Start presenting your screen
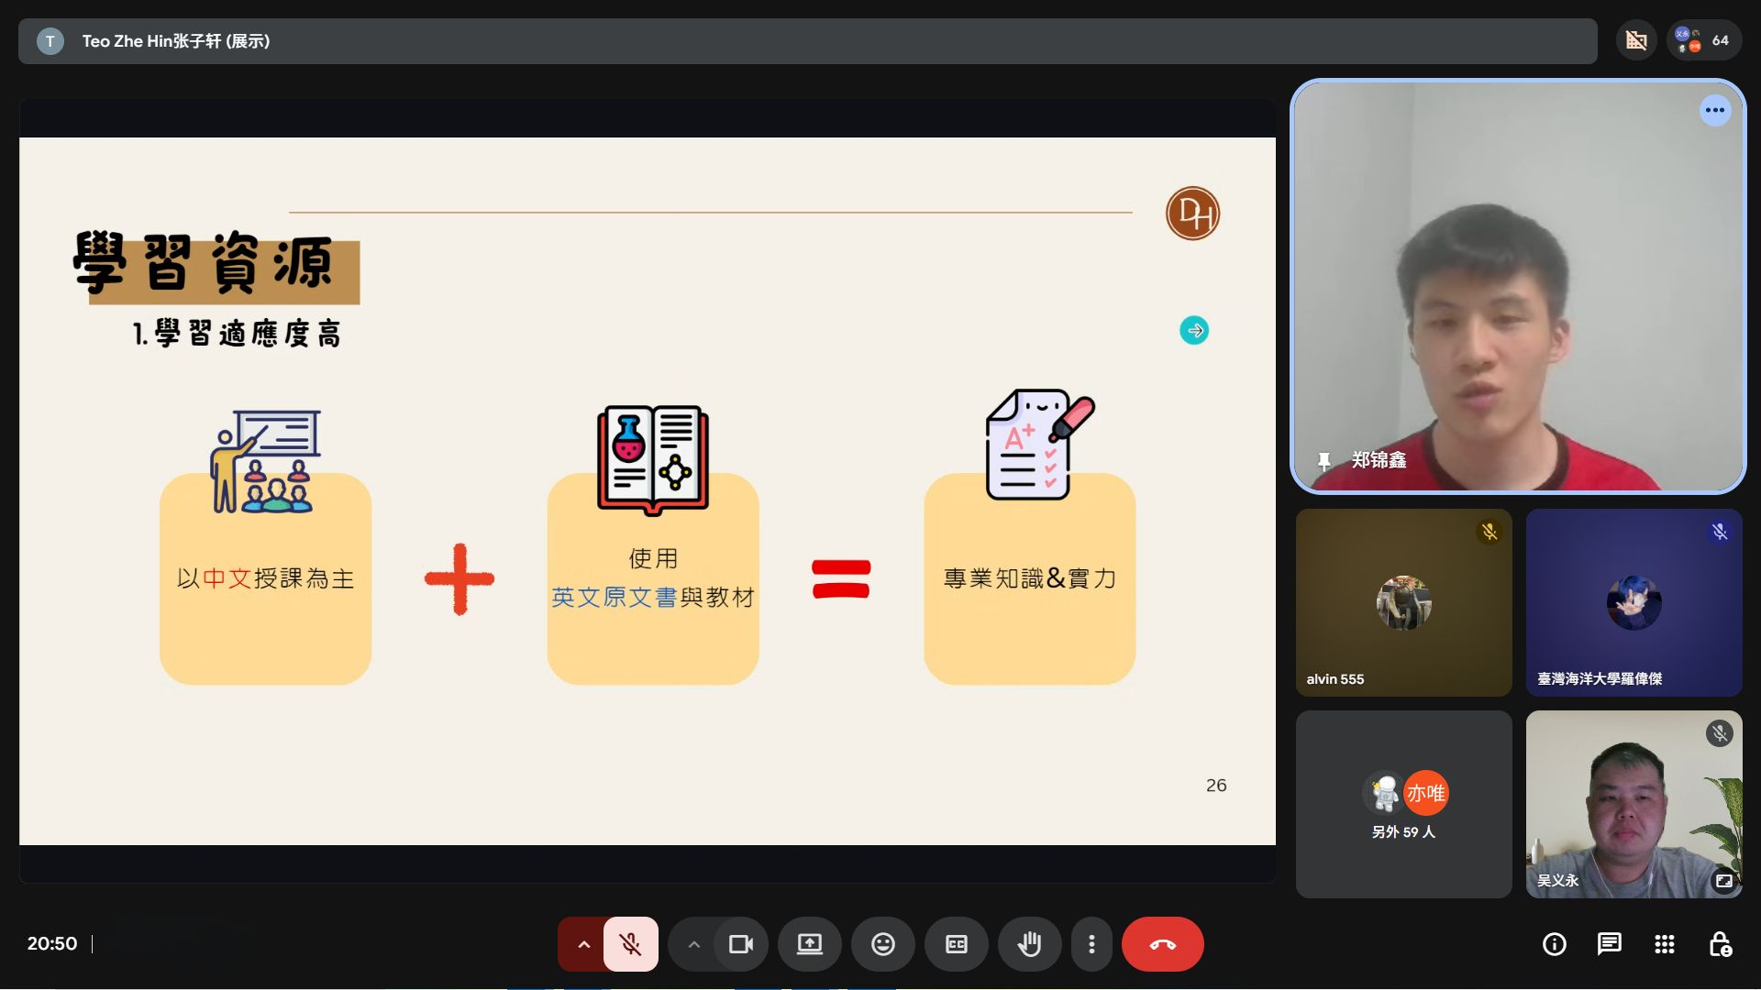Viewport: 1761px width, 990px height. (x=809, y=944)
